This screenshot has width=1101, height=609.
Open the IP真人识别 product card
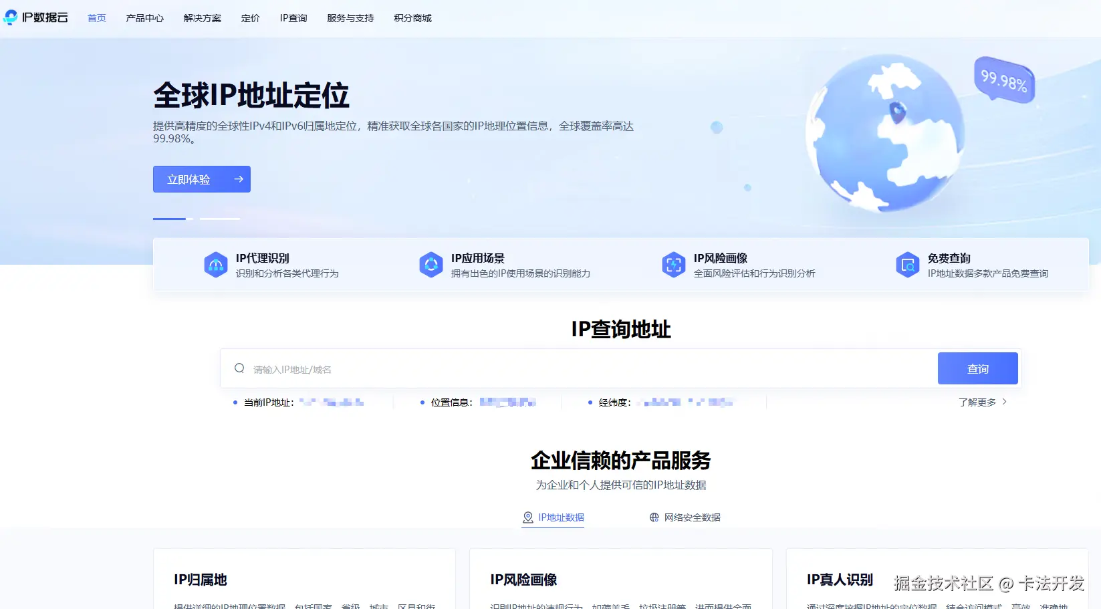(937, 579)
